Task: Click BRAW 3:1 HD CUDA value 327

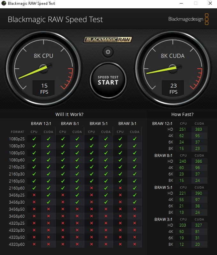Action: [x=198, y=225]
